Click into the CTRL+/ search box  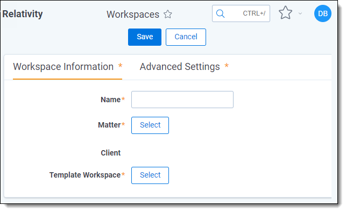pos(241,13)
